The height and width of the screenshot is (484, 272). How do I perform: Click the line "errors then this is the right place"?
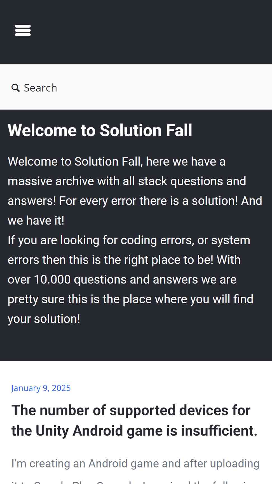point(124,260)
